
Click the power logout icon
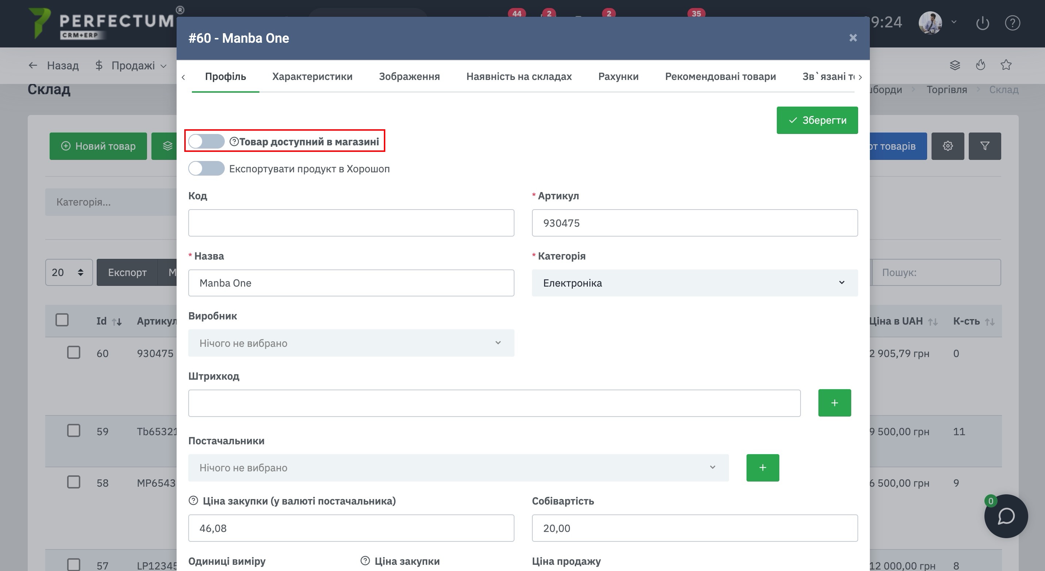(982, 23)
